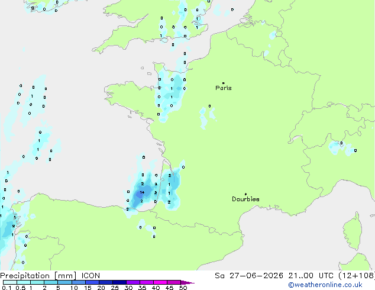
Task: Pick the legend arrow above 50
Action: pos(187,282)
